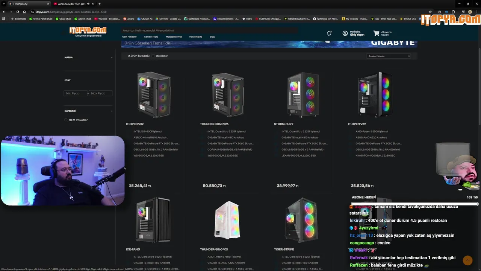The width and height of the screenshot is (481, 271).
Task: Open the En Yeni Ürünler sort dropdown
Action: pyautogui.click(x=389, y=56)
